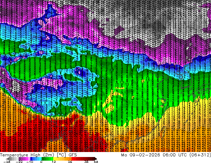Click the -28 legend scale label

(7, 162)
